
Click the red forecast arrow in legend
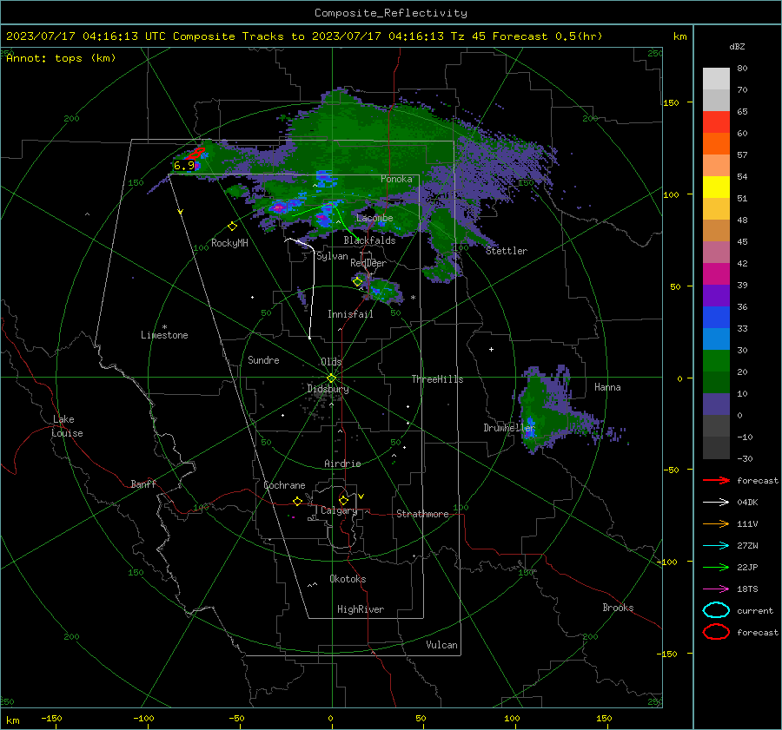716,480
